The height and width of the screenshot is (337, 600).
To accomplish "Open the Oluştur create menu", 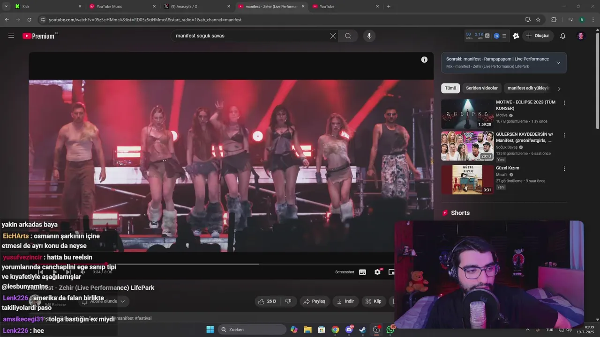I will pos(537,36).
